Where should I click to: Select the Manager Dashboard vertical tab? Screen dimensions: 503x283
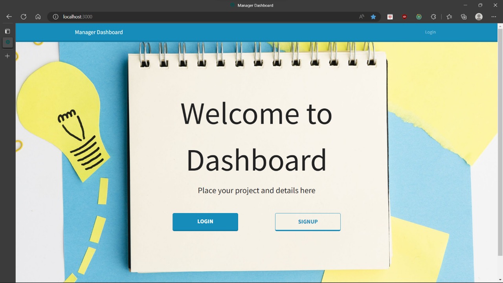tap(8, 42)
